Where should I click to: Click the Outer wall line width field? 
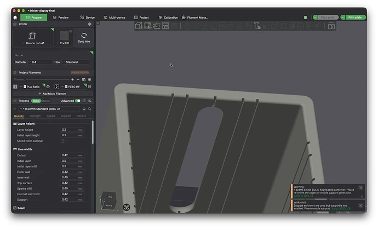click(x=72, y=172)
